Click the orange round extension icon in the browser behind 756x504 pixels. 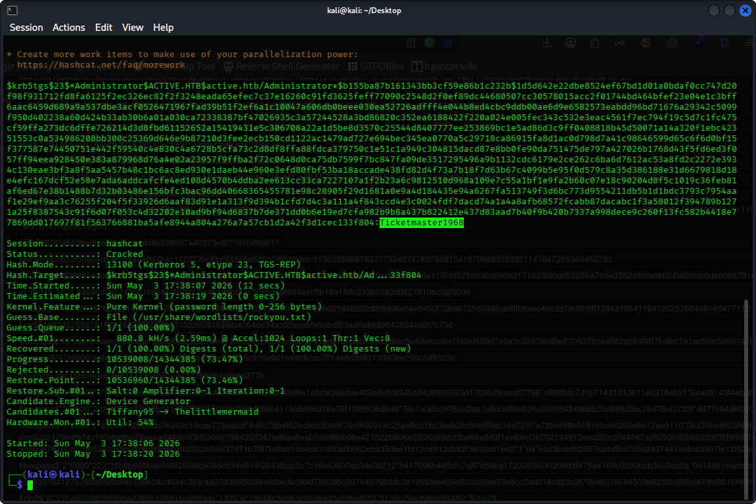646,43
